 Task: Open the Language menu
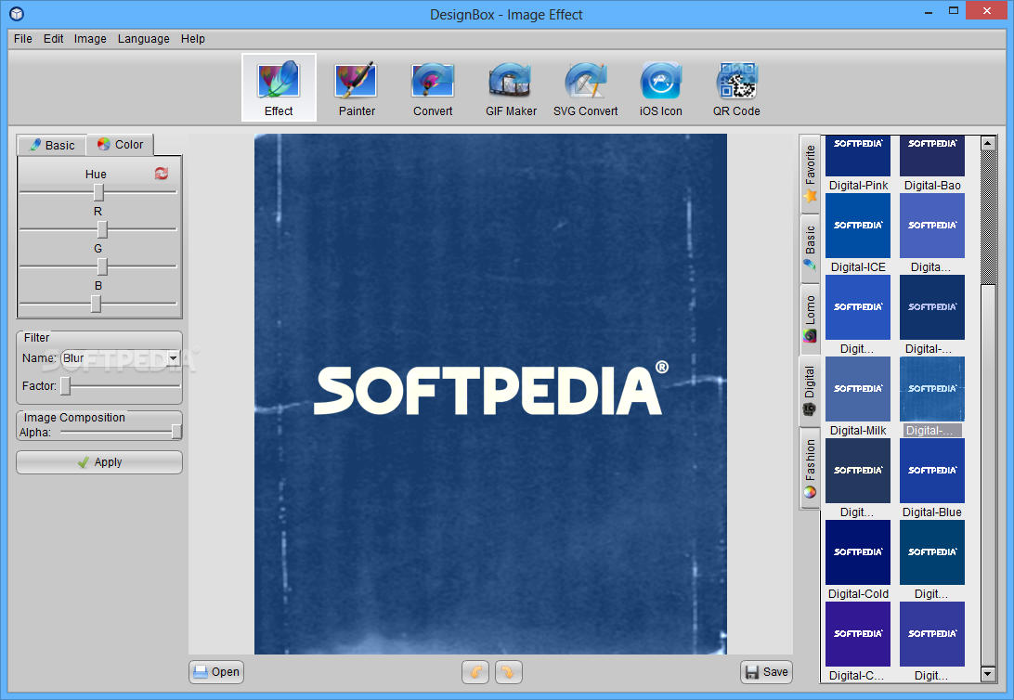tap(144, 39)
